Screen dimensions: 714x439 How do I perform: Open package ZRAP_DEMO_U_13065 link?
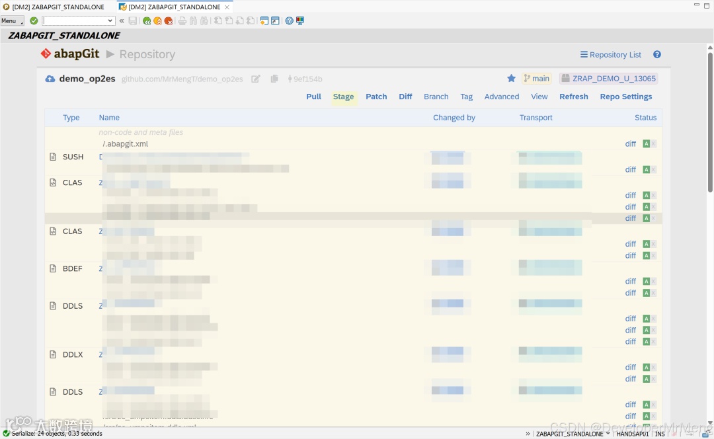click(x=608, y=78)
